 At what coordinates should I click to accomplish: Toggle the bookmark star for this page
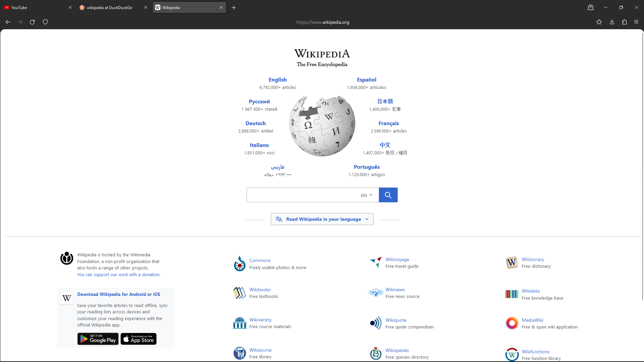(x=599, y=22)
